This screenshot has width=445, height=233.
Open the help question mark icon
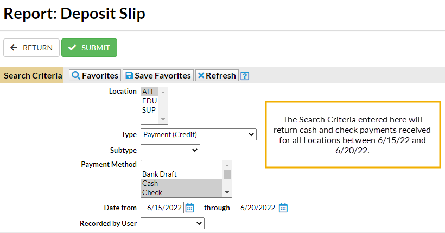[245, 76]
